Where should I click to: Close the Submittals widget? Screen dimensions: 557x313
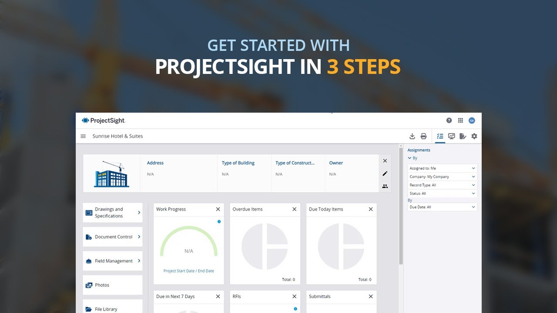tap(371, 296)
